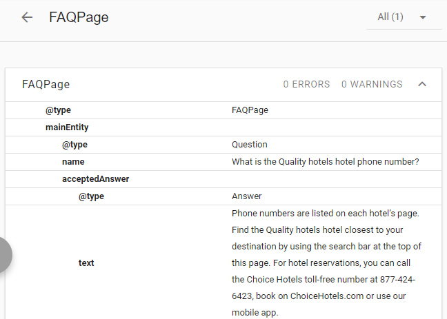Select the text property label
The width and height of the screenshot is (447, 319).
click(86, 263)
